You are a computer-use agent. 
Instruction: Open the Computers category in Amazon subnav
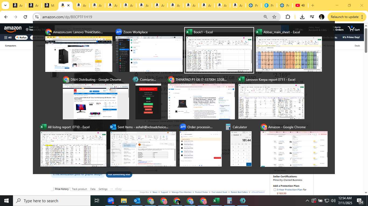11,46
